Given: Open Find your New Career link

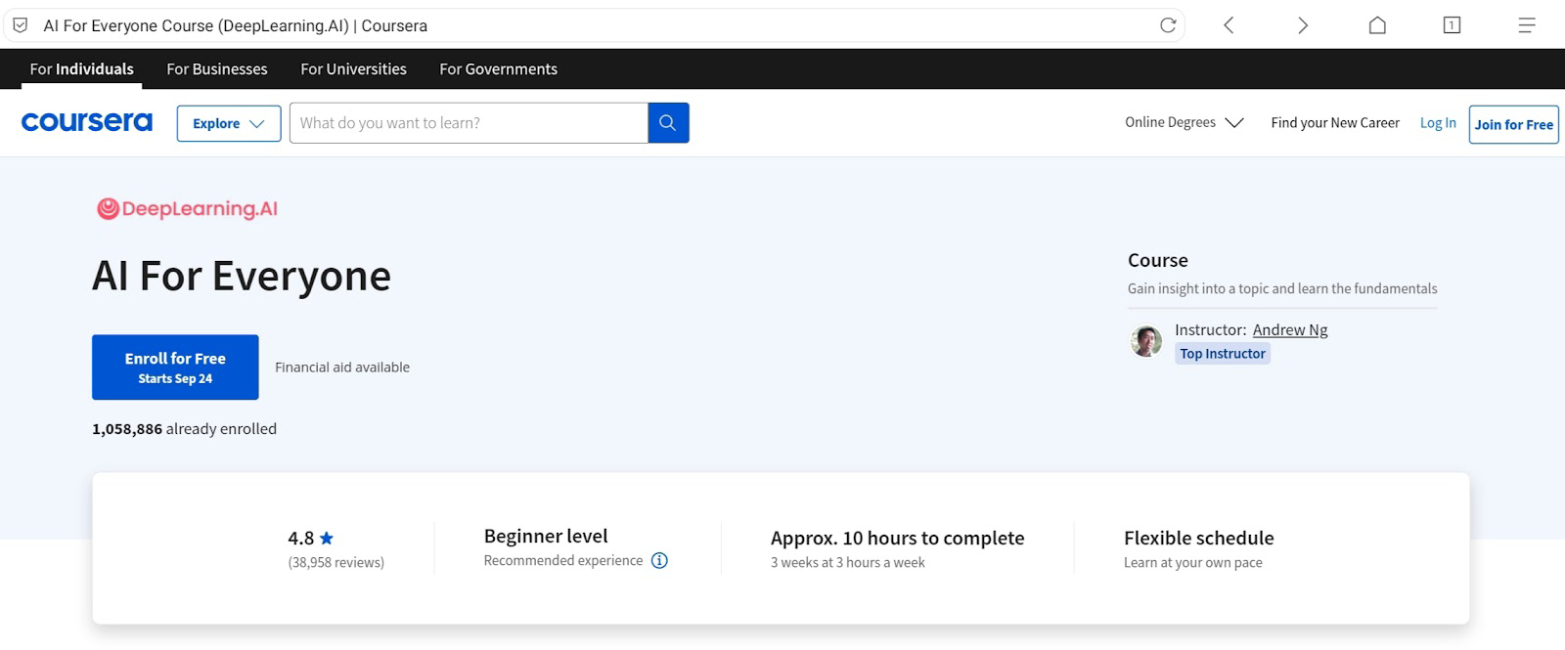Looking at the screenshot, I should 1335,123.
